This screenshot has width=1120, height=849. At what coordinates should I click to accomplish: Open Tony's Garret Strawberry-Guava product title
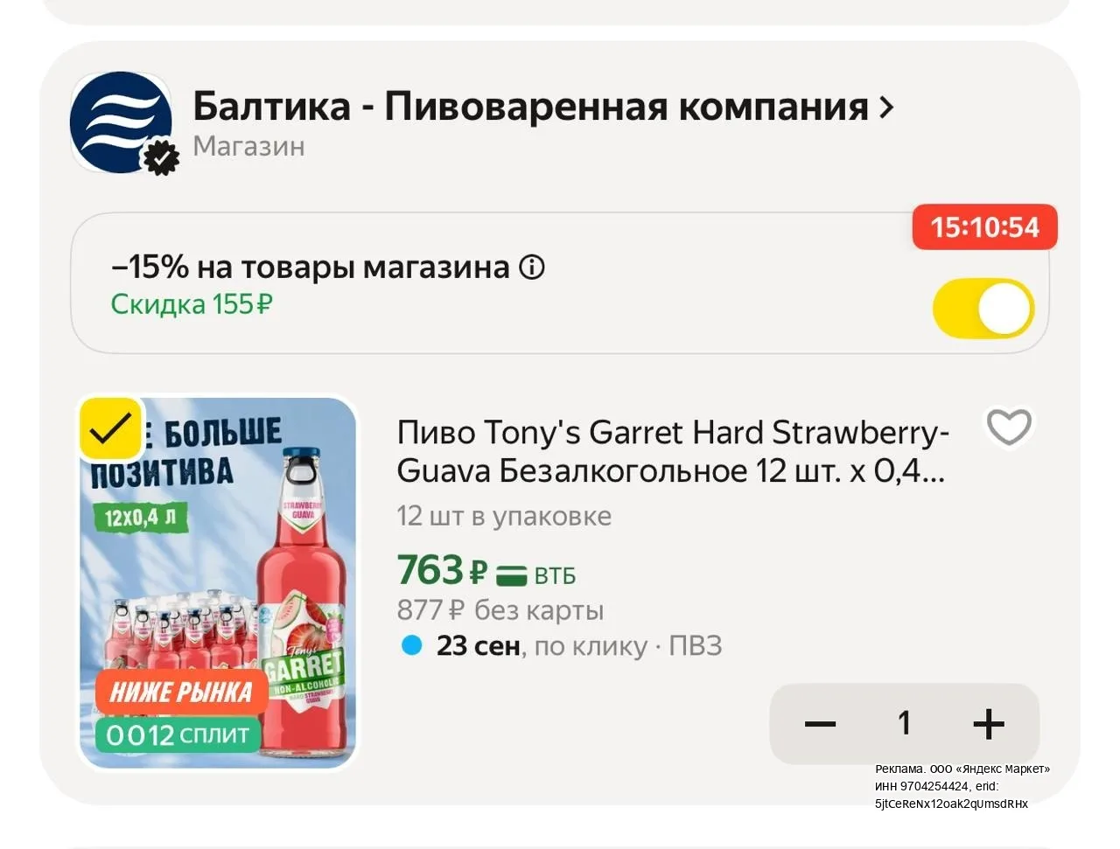click(x=673, y=452)
